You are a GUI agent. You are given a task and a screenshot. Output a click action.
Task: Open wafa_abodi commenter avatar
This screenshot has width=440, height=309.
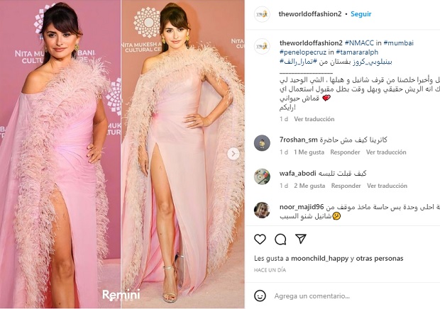[x=262, y=176]
